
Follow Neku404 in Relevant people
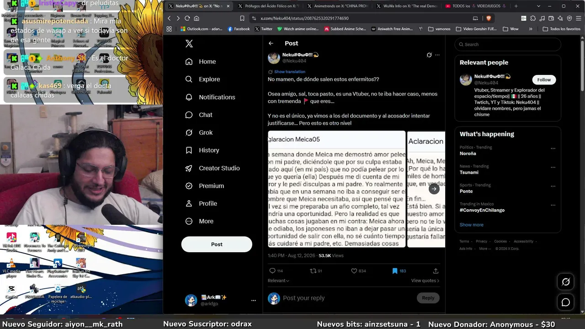(544, 80)
